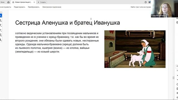
Task: Click the words согласно ведическим установлениям
Action: (x=38, y=33)
